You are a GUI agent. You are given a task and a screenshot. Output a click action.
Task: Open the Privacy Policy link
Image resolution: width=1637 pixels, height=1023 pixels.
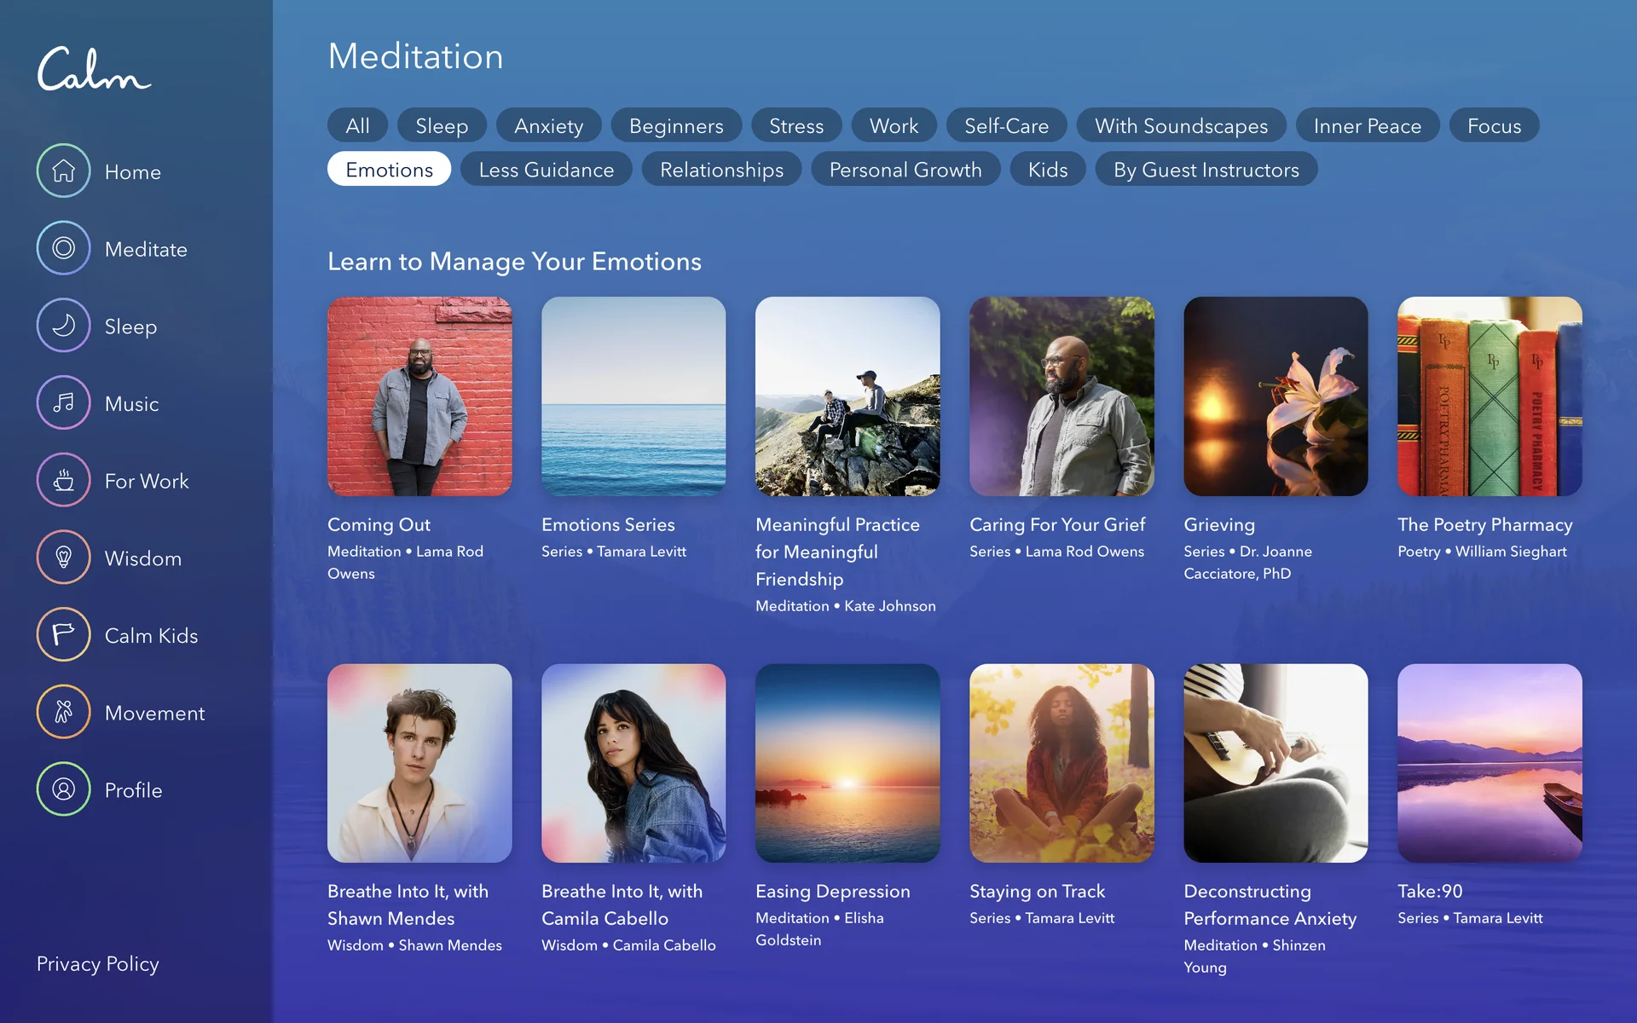click(x=98, y=963)
